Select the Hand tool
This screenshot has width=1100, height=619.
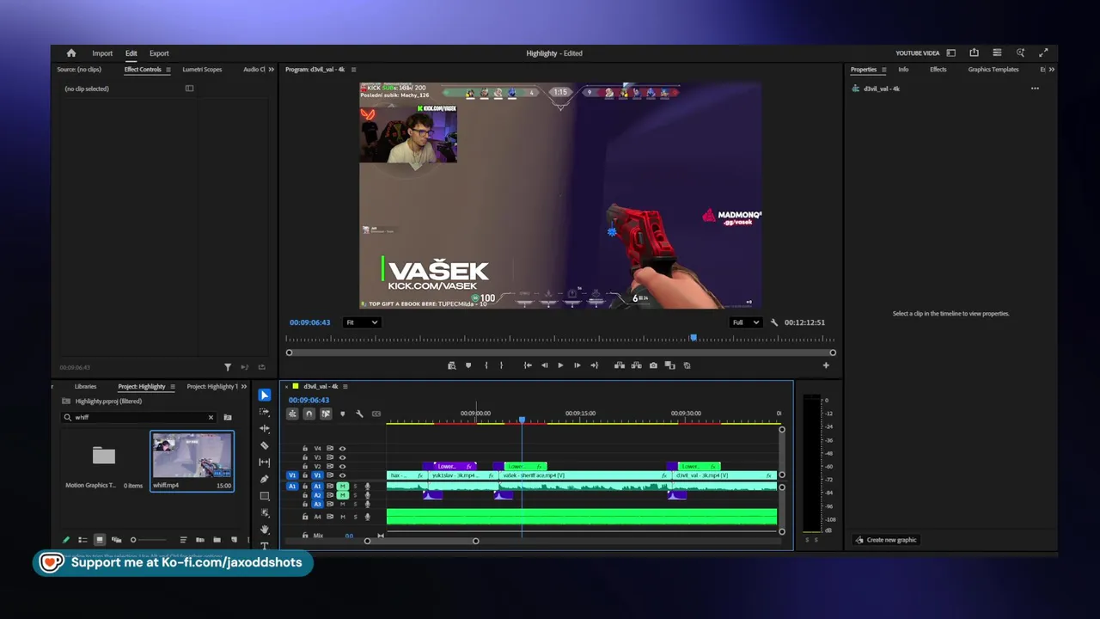(x=265, y=530)
